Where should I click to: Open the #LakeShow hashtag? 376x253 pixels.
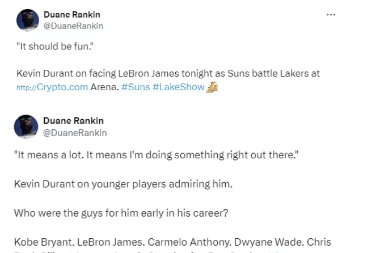[x=178, y=87]
